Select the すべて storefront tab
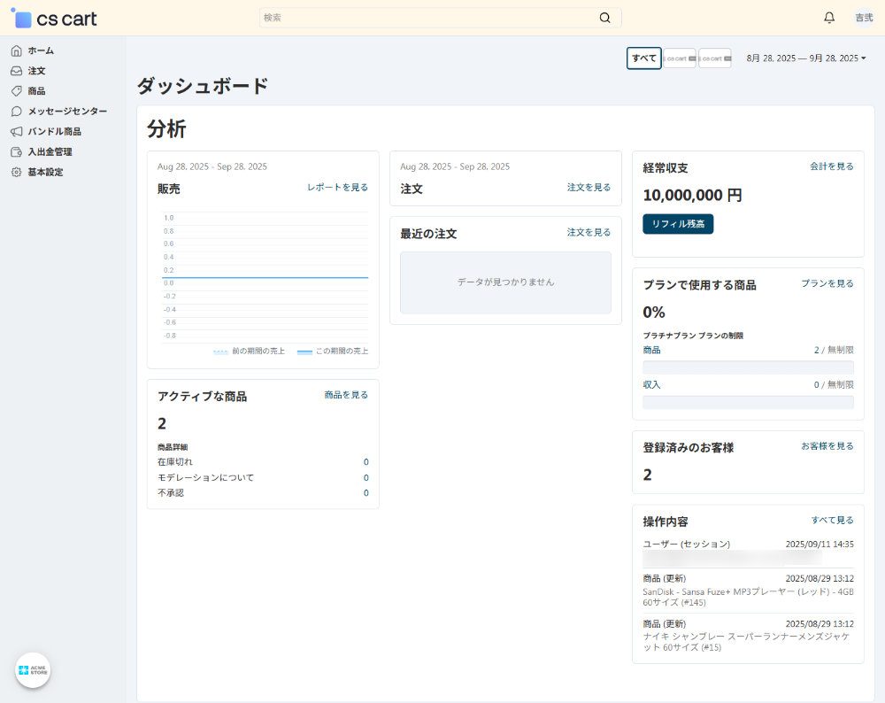 point(643,58)
